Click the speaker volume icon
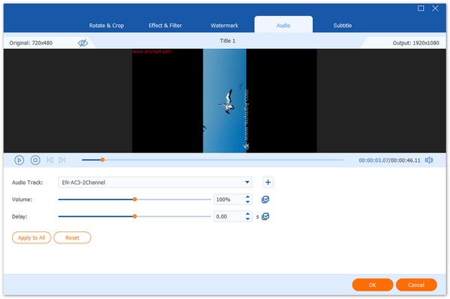 click(429, 160)
